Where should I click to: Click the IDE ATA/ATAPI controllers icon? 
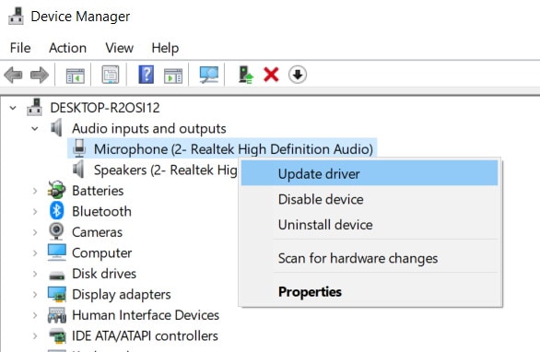coord(57,335)
